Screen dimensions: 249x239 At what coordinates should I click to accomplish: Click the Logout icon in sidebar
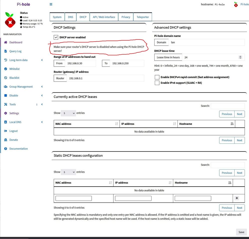6,131
